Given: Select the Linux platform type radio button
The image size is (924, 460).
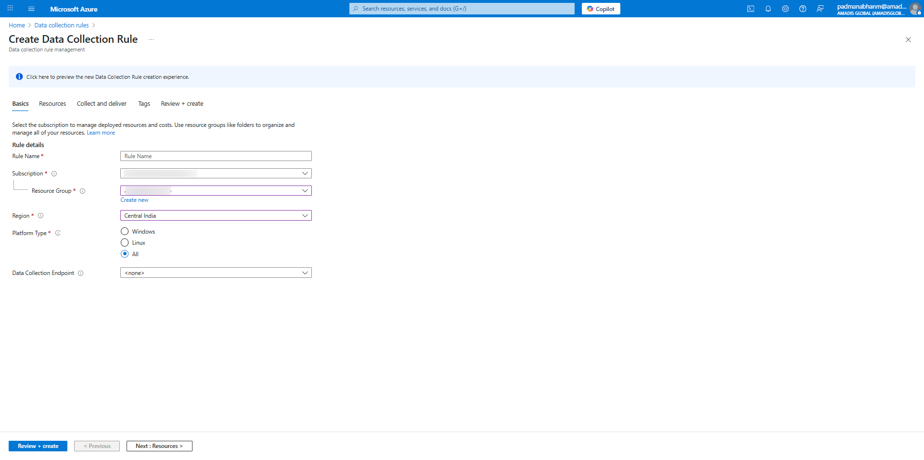Looking at the screenshot, I should (125, 243).
